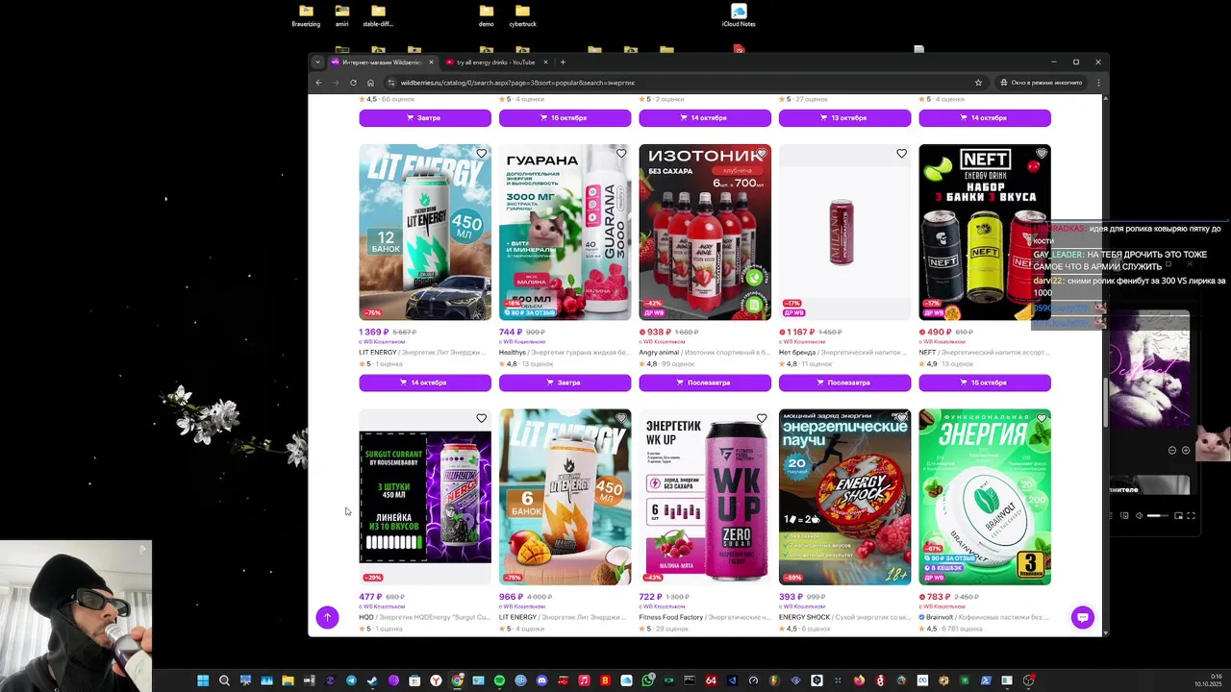The width and height of the screenshot is (1231, 692).
Task: Go to the browser home page
Action: coord(370,83)
